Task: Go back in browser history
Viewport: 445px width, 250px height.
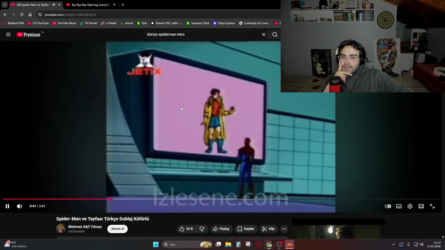Action: (x=5, y=15)
